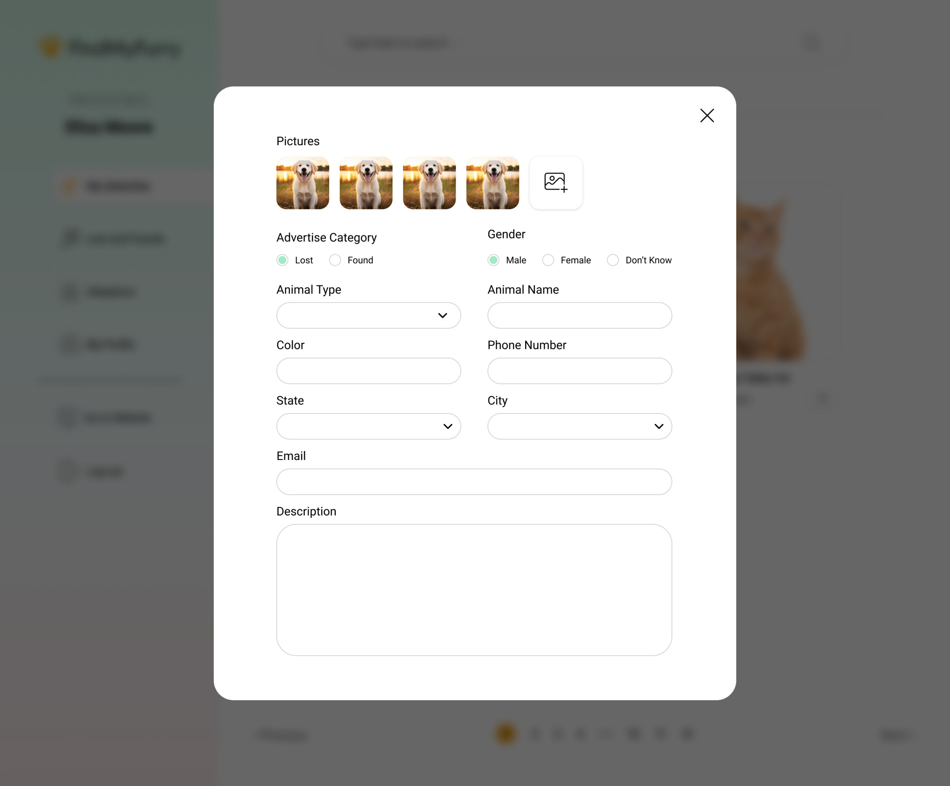950x786 pixels.
Task: Open the City dropdown list
Action: [x=580, y=426]
